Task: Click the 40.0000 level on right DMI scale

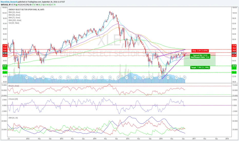Action: [x=235, y=121]
